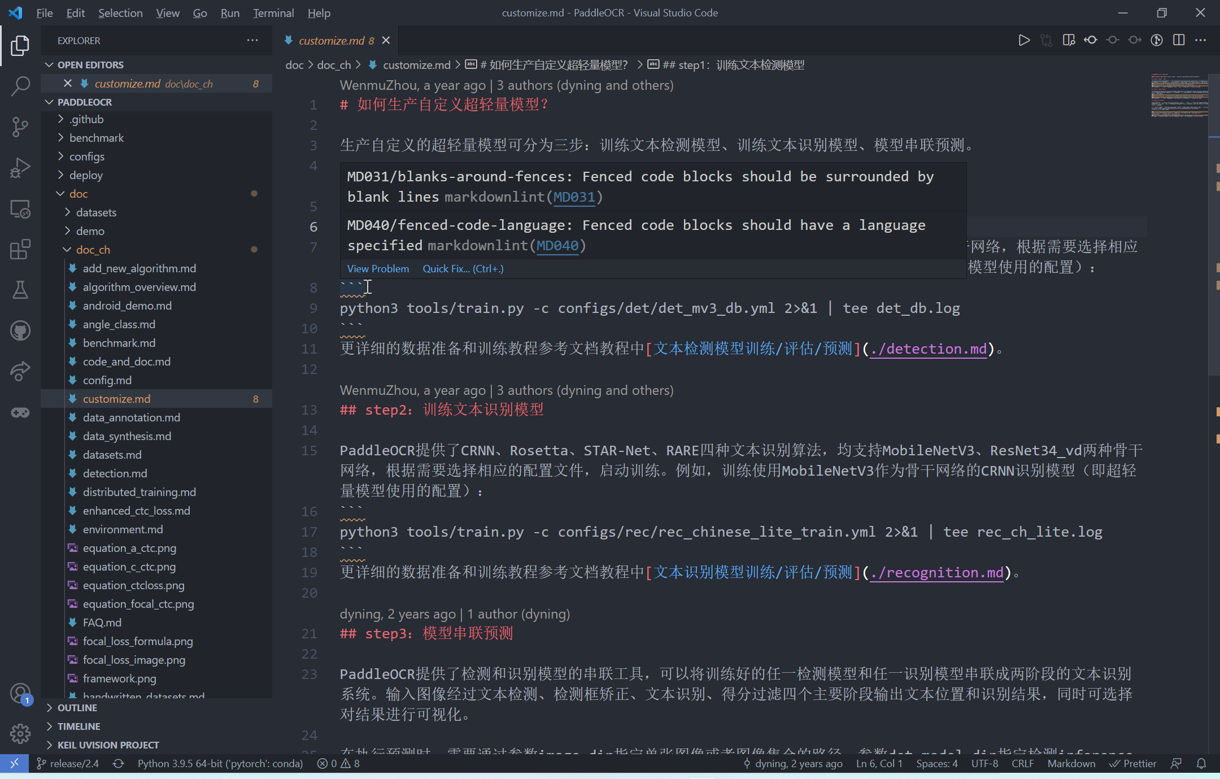This screenshot has width=1220, height=779.
Task: Expand the TIMELINE section
Action: click(156, 726)
